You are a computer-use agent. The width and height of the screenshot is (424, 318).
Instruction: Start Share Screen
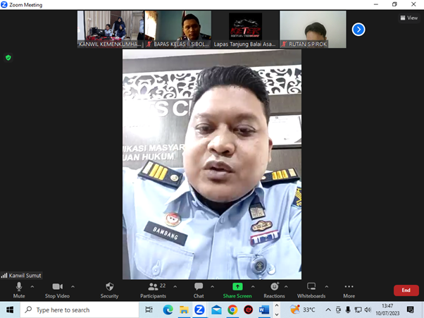click(x=237, y=290)
